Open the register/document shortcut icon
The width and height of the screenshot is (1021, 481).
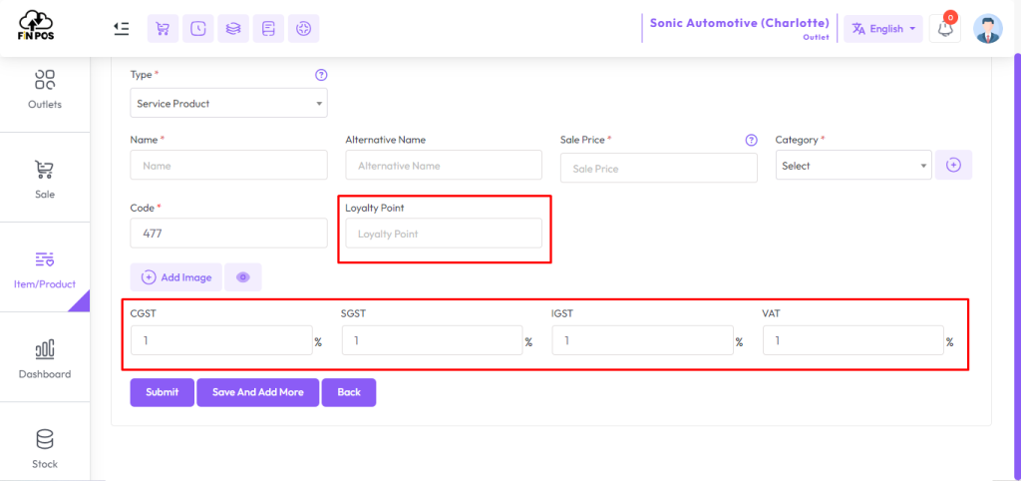(268, 29)
